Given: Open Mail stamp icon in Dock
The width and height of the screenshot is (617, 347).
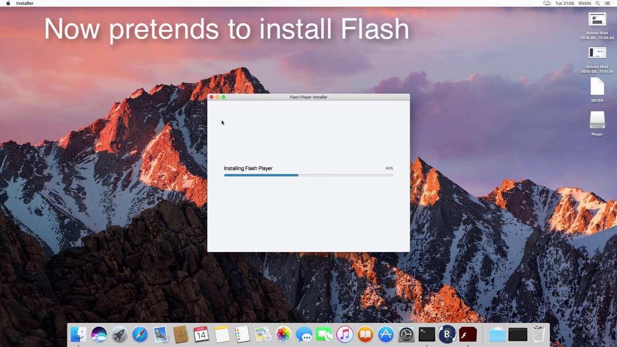Looking at the screenshot, I should (161, 334).
